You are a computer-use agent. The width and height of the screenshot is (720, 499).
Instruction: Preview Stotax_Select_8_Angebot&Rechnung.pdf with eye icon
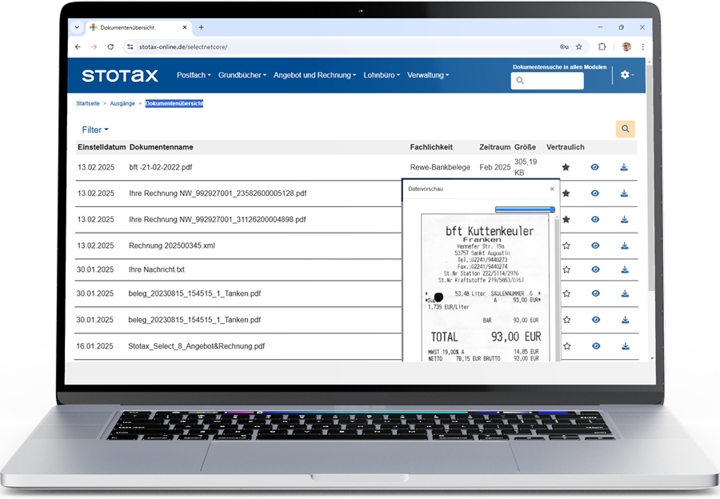pyautogui.click(x=596, y=346)
